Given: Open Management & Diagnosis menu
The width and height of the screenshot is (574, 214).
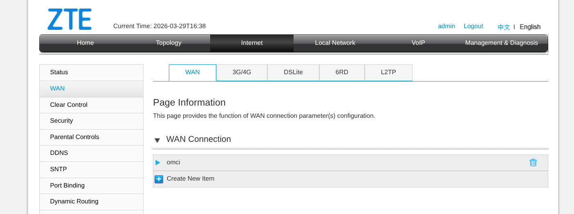Looking at the screenshot, I should 501,43.
